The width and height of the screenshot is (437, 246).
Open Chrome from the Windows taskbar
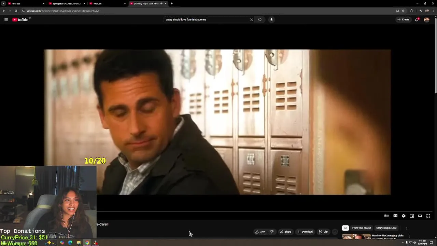87,243
